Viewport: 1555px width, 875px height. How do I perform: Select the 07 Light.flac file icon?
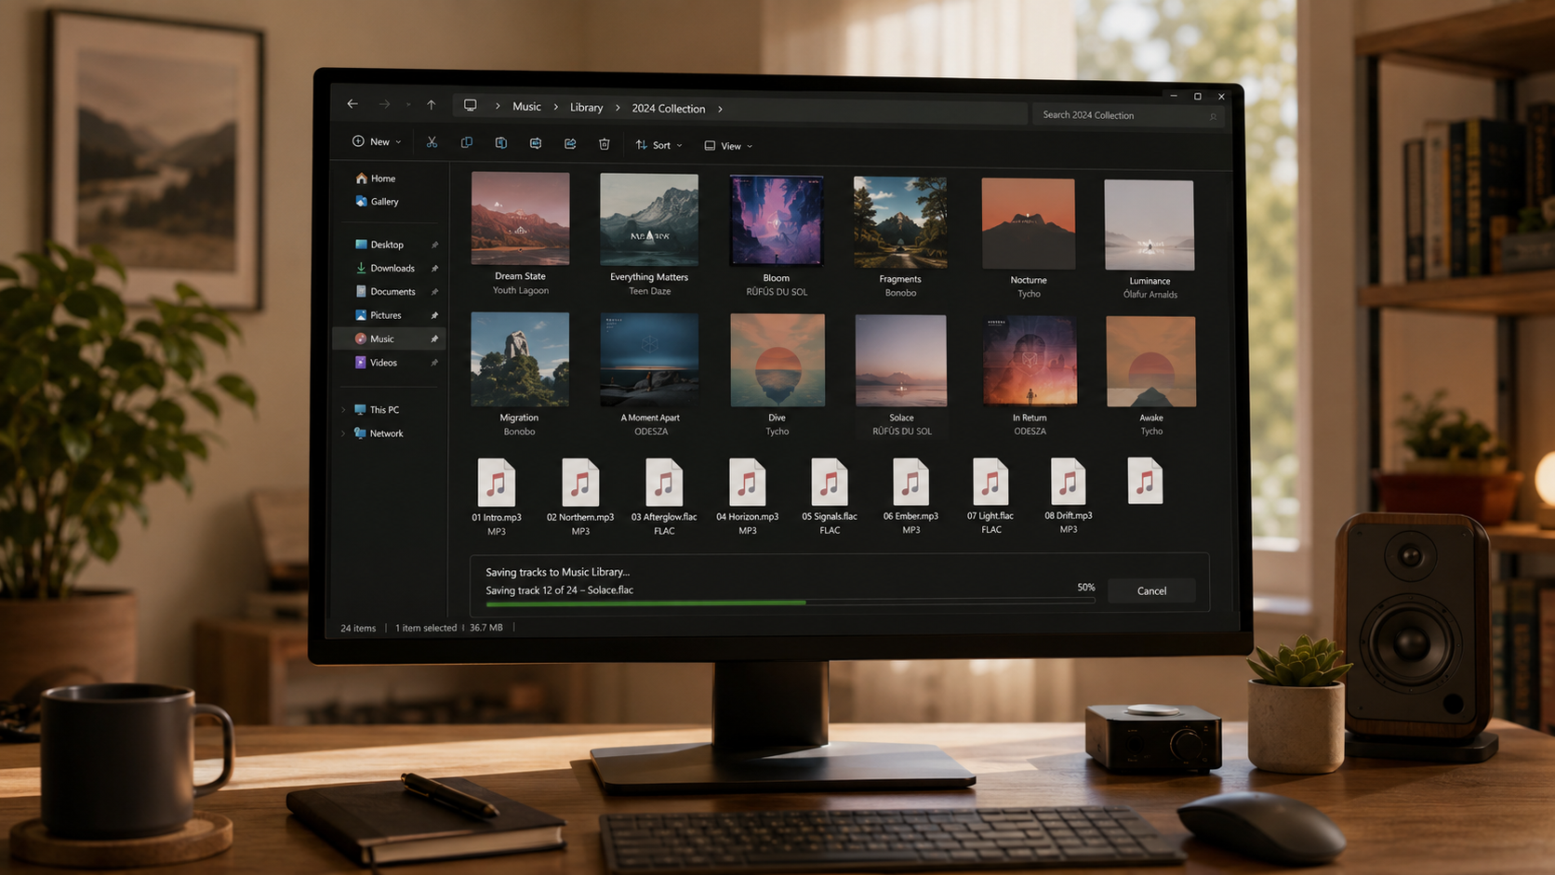tap(990, 482)
